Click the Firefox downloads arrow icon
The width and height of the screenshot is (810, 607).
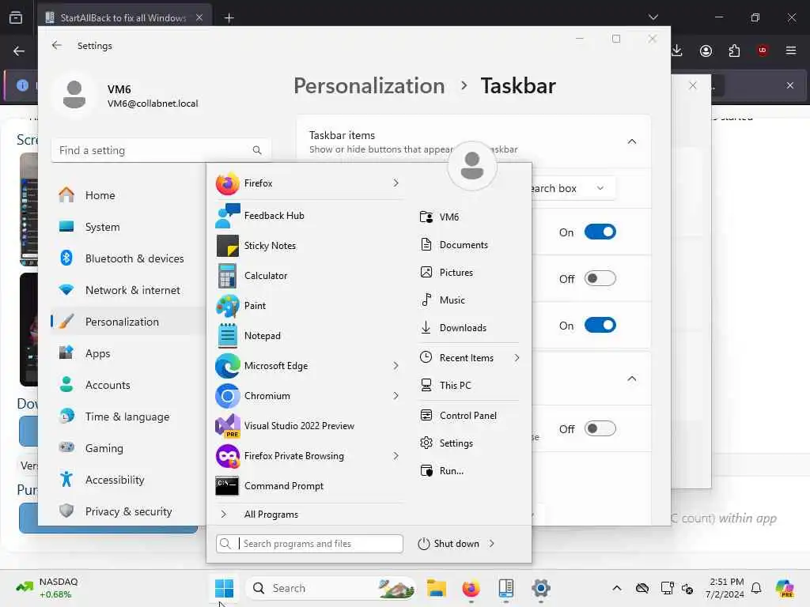coord(677,51)
